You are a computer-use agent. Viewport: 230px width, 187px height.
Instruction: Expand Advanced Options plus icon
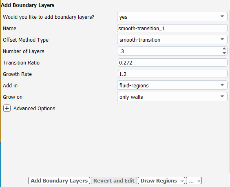pos(7,109)
